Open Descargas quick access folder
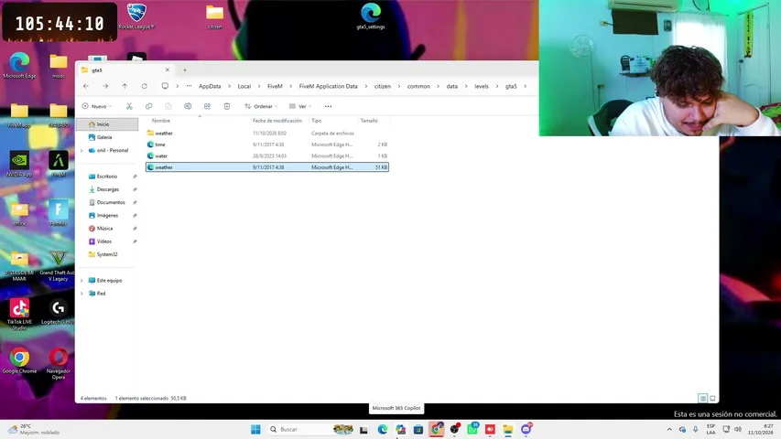This screenshot has height=439, width=781. coord(107,189)
